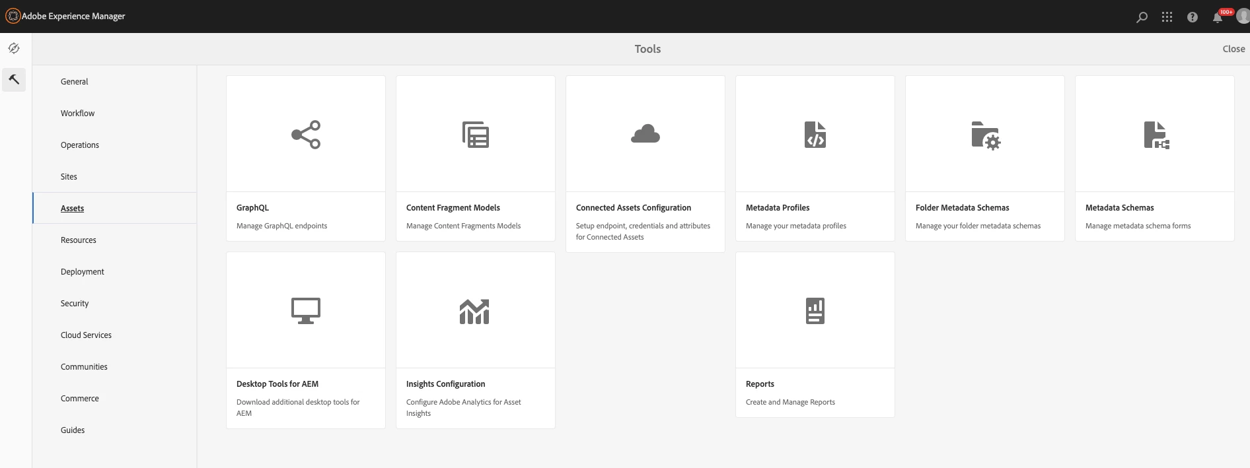
Task: Close the Tools panel
Action: [x=1233, y=49]
